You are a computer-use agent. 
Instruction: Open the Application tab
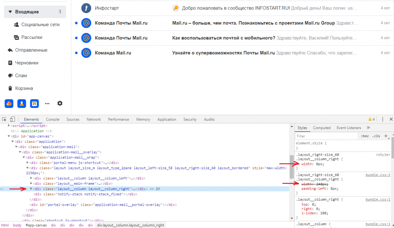[167, 119]
